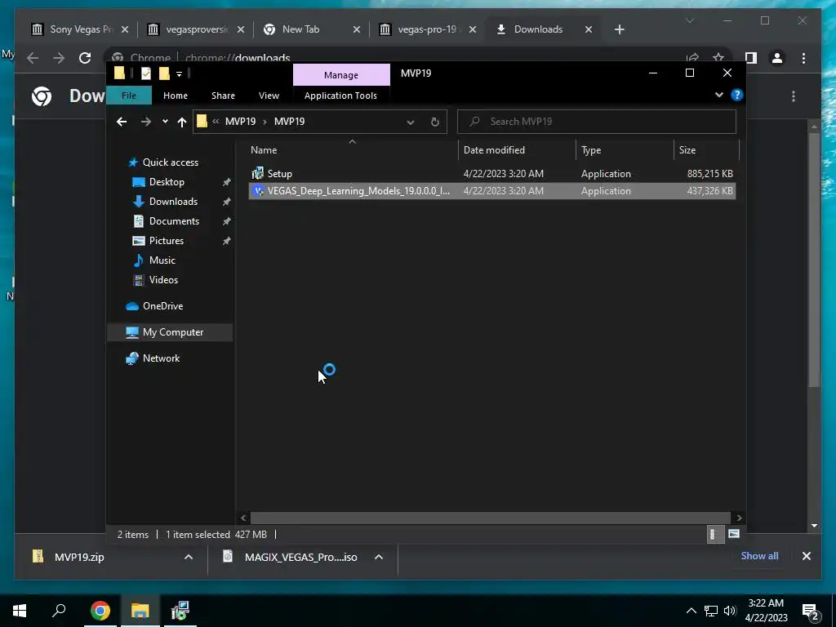Sort files by Type column
The width and height of the screenshot is (836, 627).
(591, 150)
